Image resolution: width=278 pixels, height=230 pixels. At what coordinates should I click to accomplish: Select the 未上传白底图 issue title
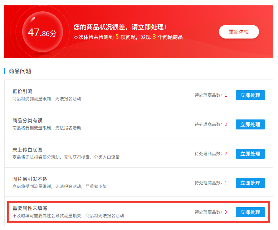pos(27,150)
